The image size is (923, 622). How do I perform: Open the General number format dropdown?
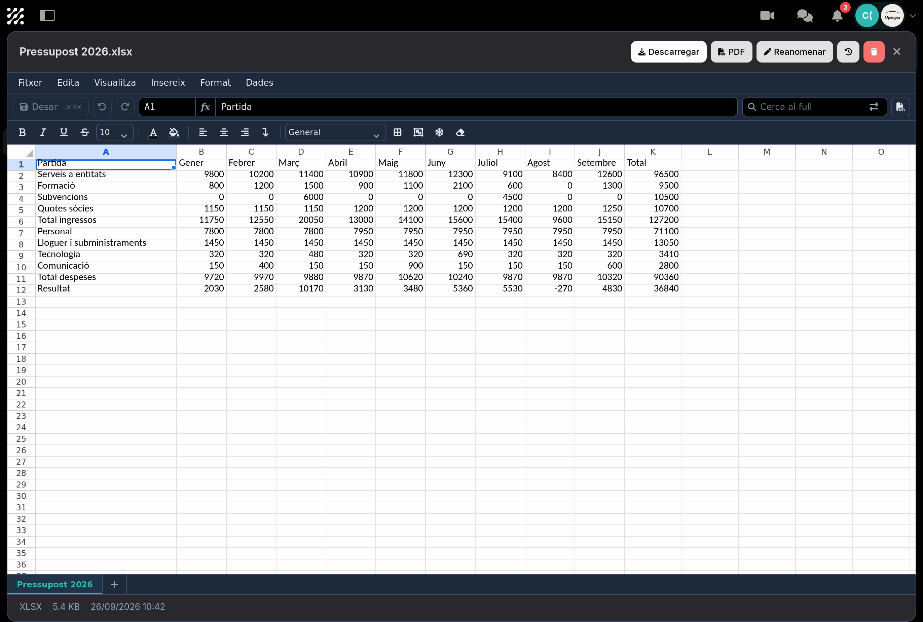[335, 132]
